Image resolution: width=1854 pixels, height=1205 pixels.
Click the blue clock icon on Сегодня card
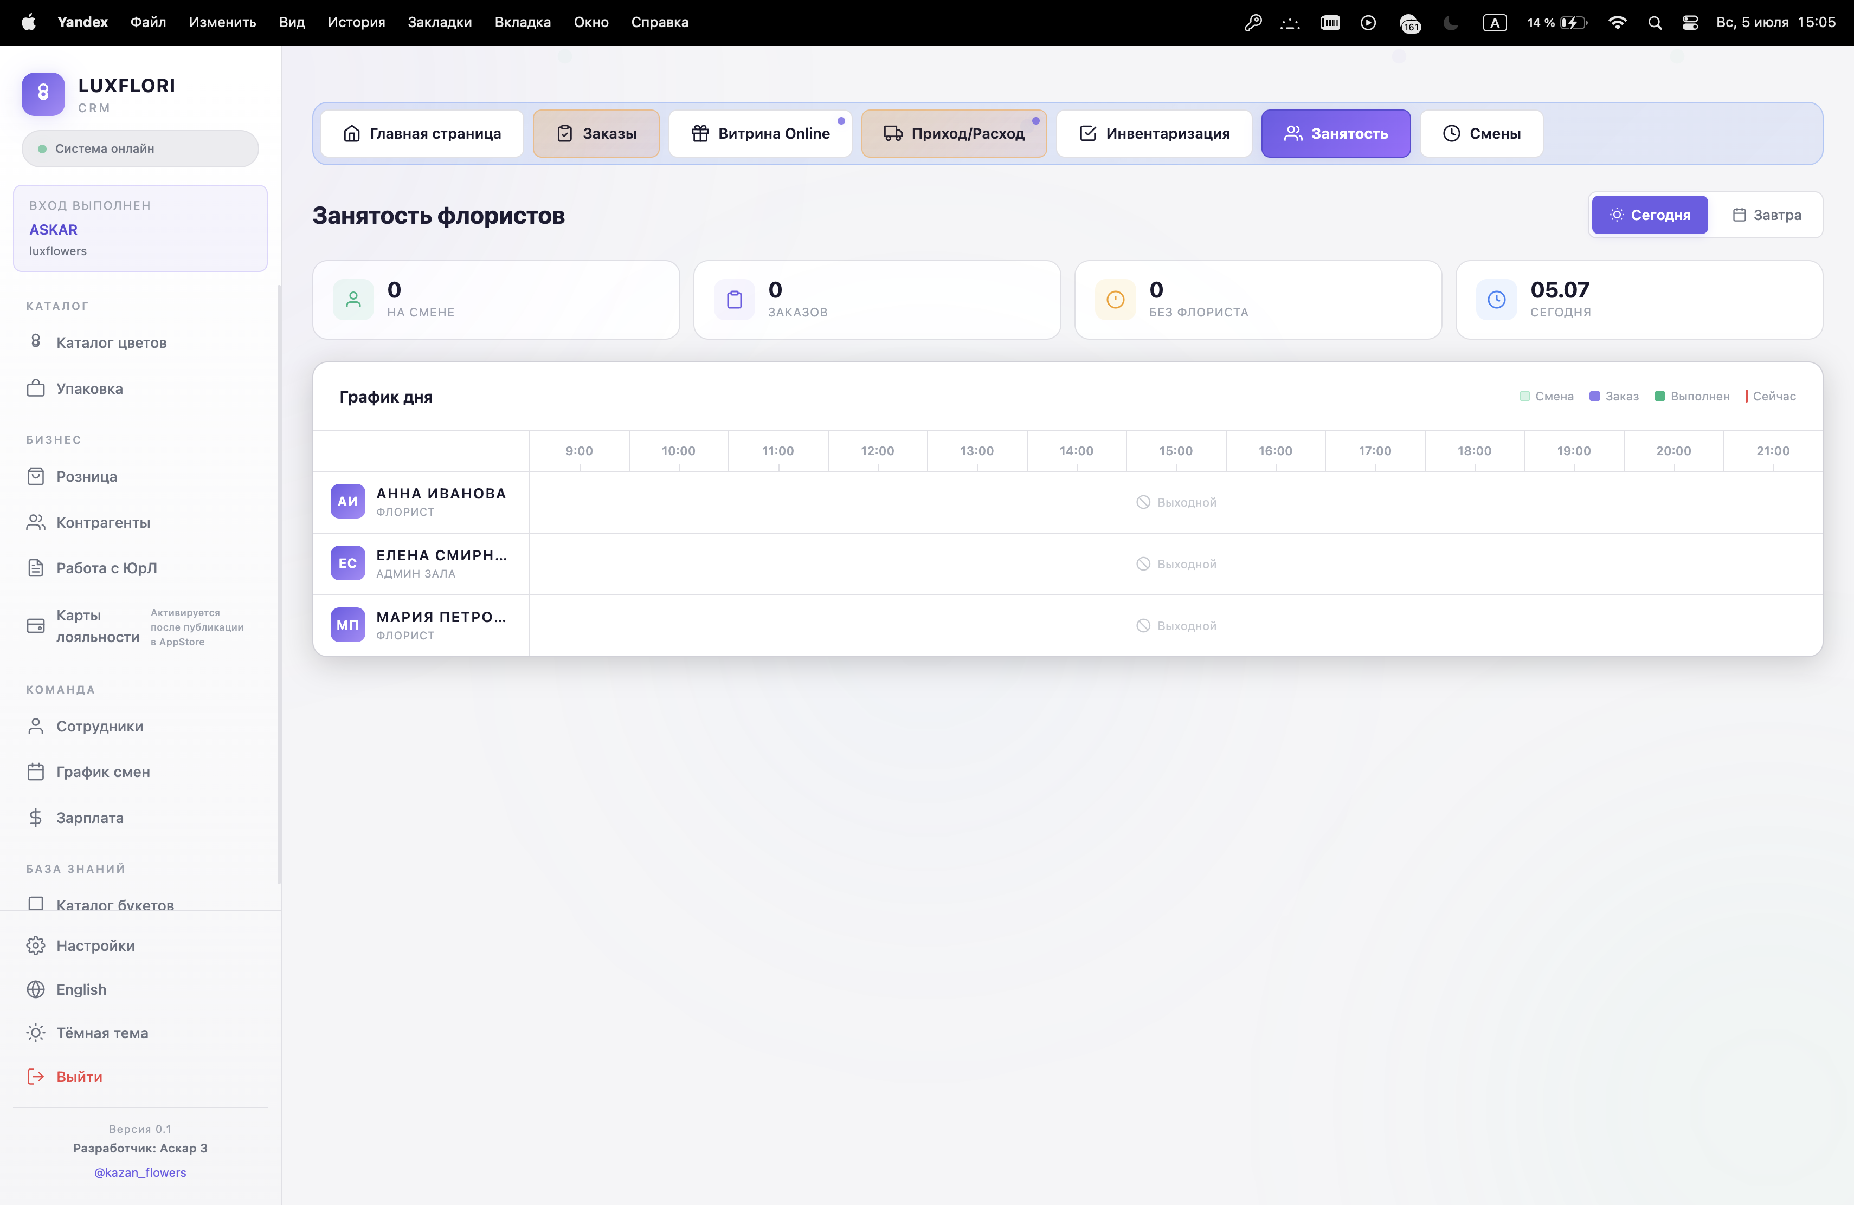coord(1496,299)
